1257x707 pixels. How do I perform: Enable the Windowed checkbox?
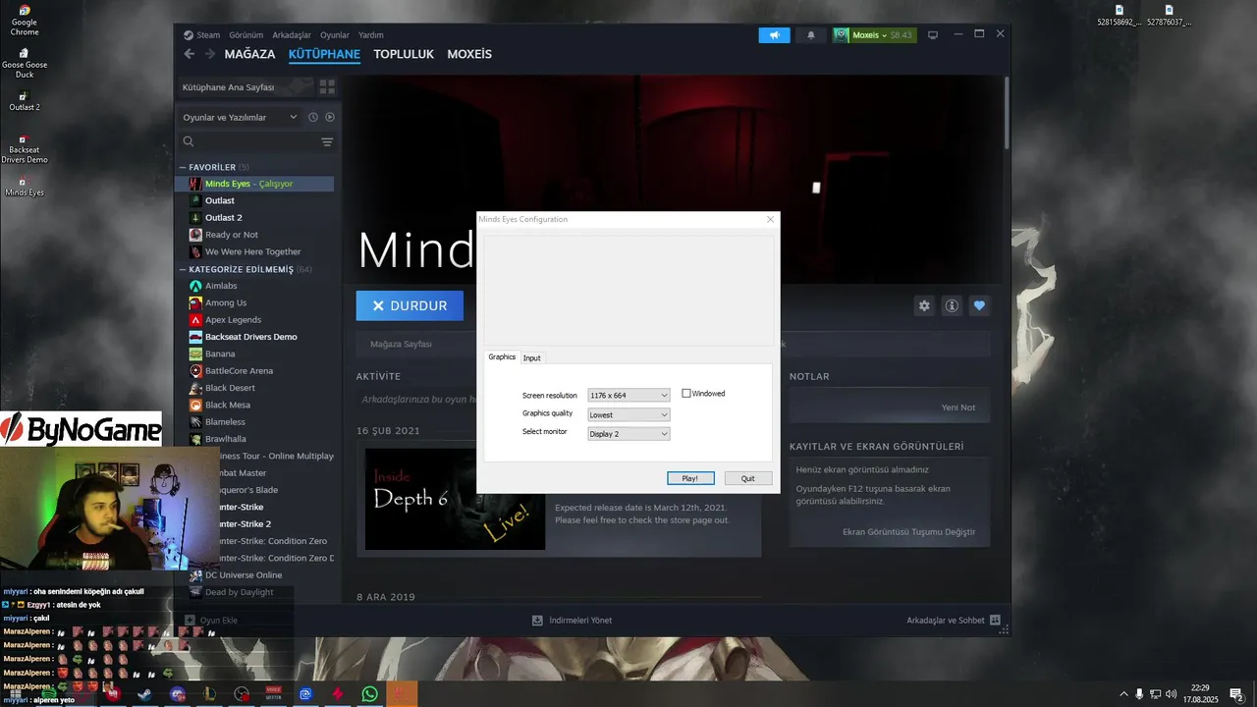click(x=686, y=394)
